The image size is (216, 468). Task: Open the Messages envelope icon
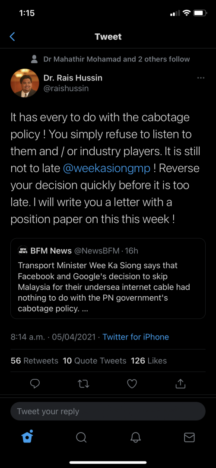click(189, 437)
